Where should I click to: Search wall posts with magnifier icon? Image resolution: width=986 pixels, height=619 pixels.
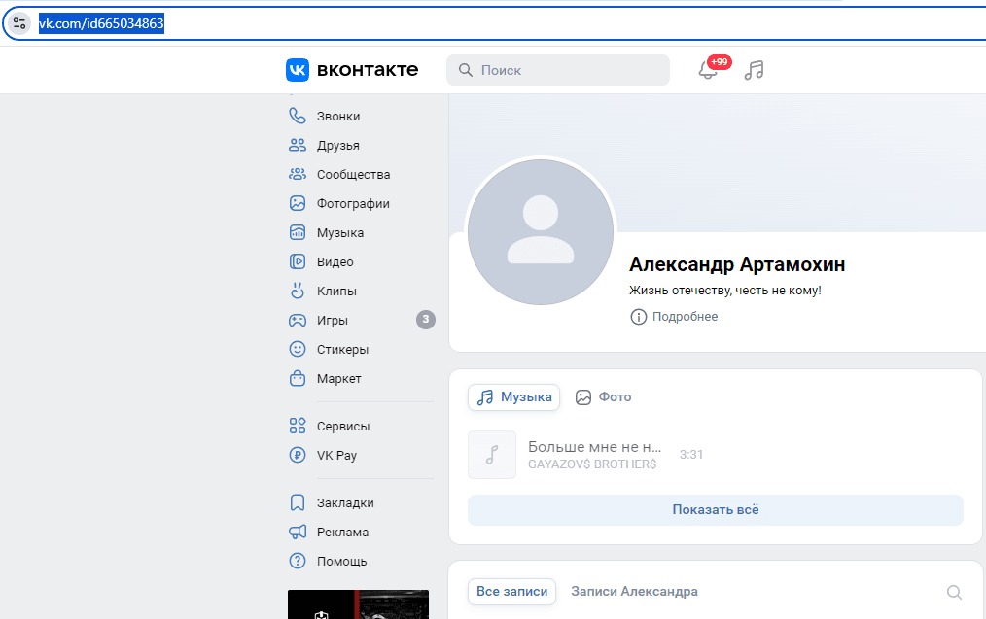point(954,592)
